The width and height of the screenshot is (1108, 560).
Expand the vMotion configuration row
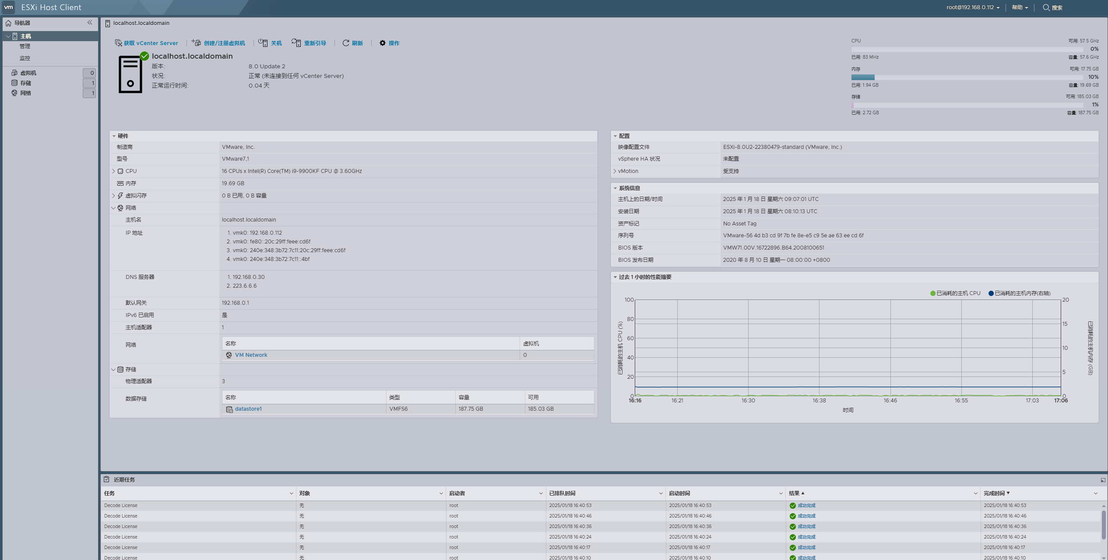[615, 171]
